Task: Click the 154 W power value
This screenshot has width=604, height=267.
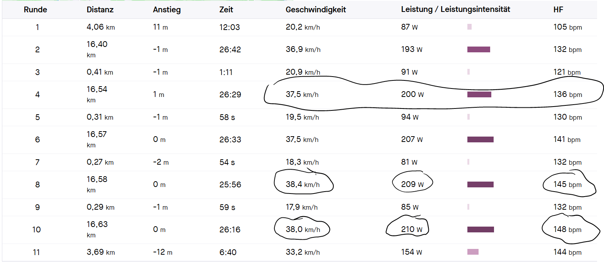Action: tap(411, 252)
